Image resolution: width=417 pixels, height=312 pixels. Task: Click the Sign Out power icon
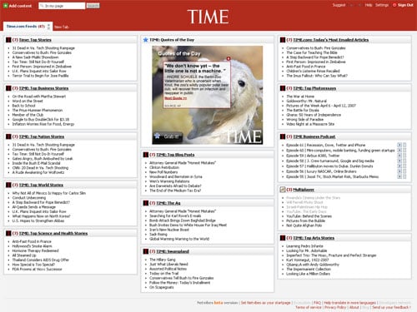(x=394, y=5)
